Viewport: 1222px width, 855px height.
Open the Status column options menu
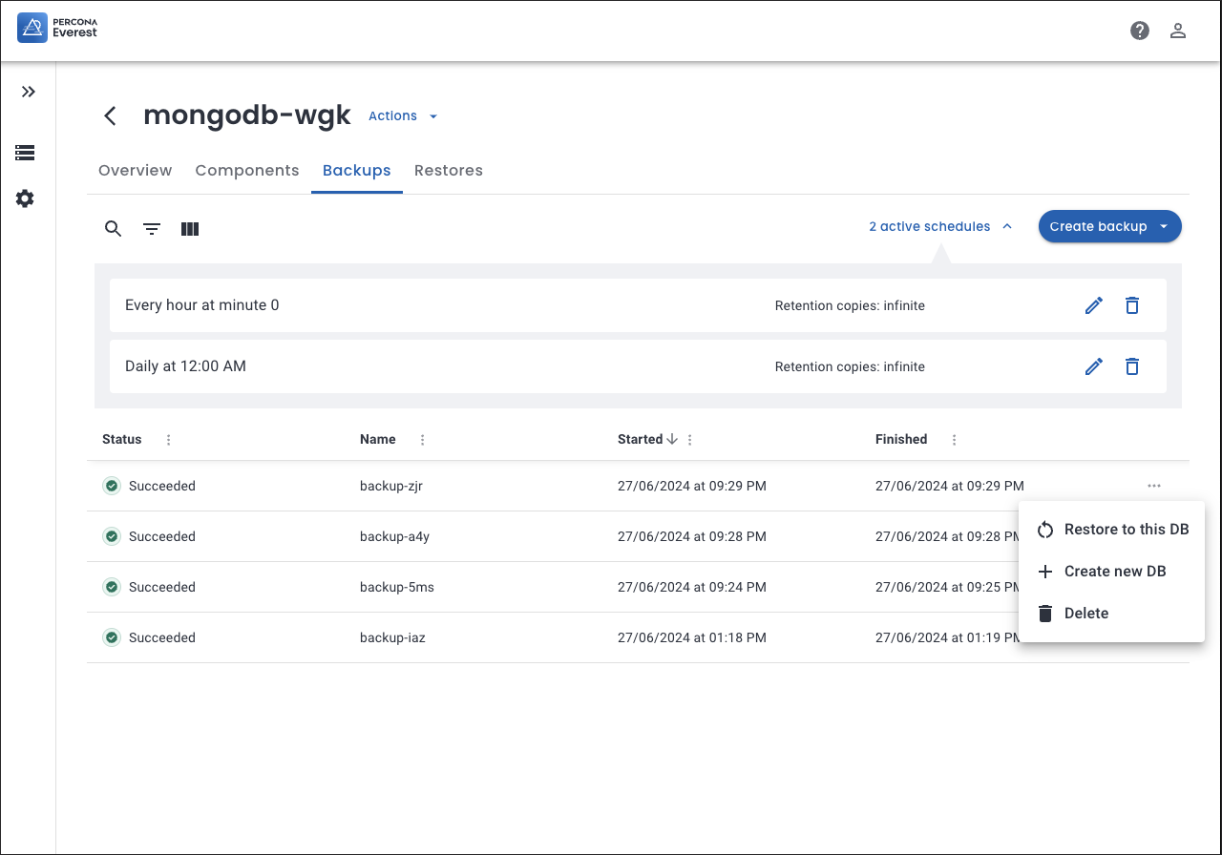169,440
